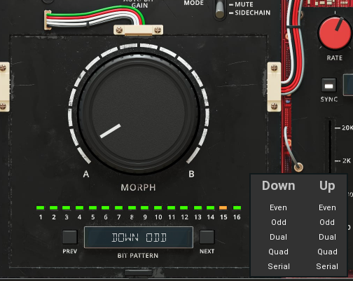The height and width of the screenshot is (281, 353).
Task: Toggle bit 3 LED
Action: (67, 207)
